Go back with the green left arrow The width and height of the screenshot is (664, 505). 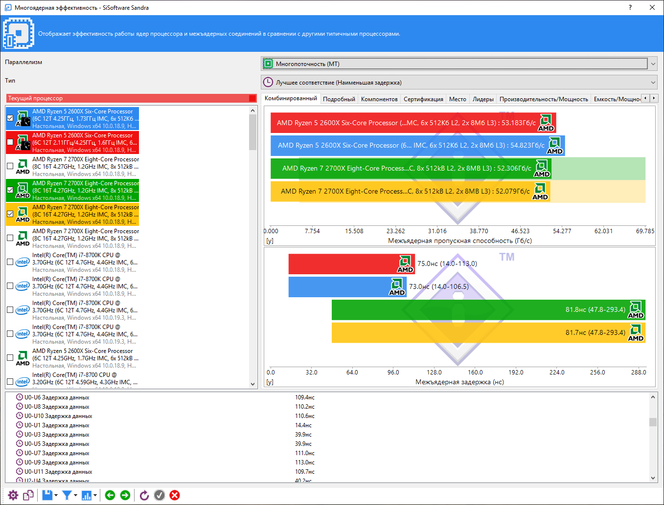(x=110, y=495)
